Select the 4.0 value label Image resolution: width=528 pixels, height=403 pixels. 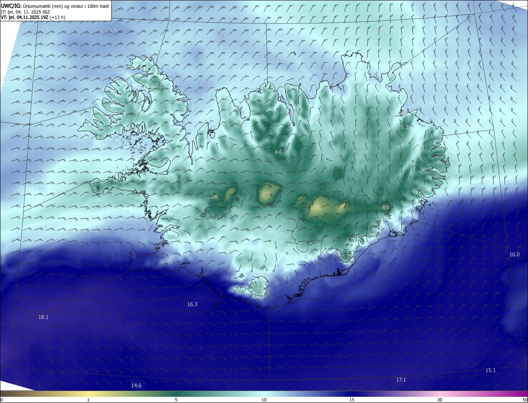(x=386, y=207)
